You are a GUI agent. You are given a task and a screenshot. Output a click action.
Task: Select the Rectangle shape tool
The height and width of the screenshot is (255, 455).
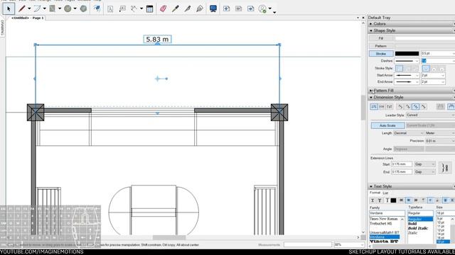click(x=52, y=8)
